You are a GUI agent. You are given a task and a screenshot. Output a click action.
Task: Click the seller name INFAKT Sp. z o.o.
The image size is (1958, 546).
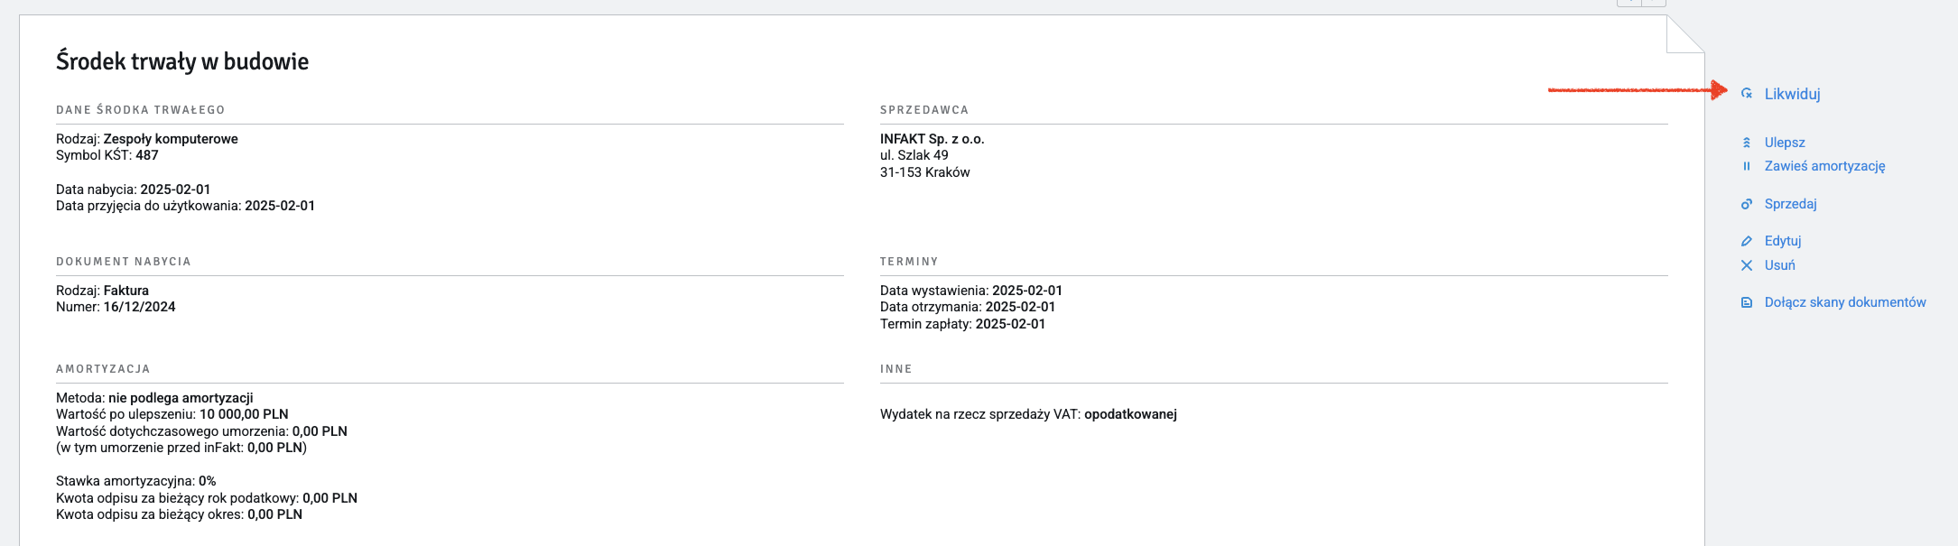coord(932,139)
